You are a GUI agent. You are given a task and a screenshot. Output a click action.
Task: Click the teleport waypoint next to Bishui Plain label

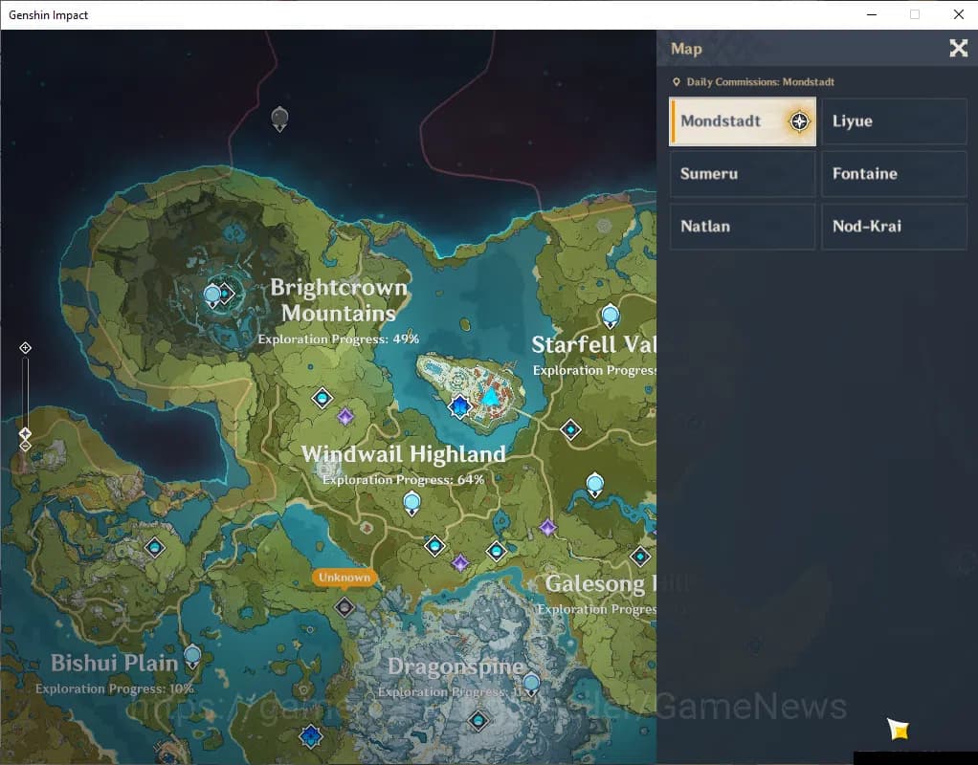point(192,657)
